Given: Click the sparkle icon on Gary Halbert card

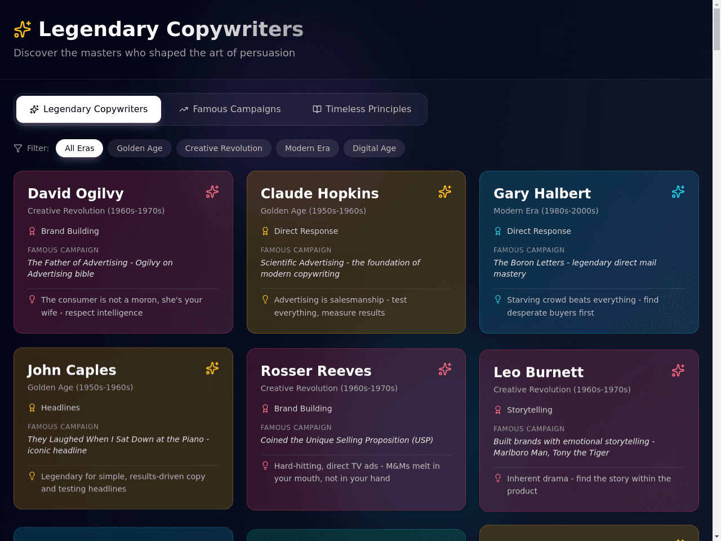Looking at the screenshot, I should click(x=678, y=192).
